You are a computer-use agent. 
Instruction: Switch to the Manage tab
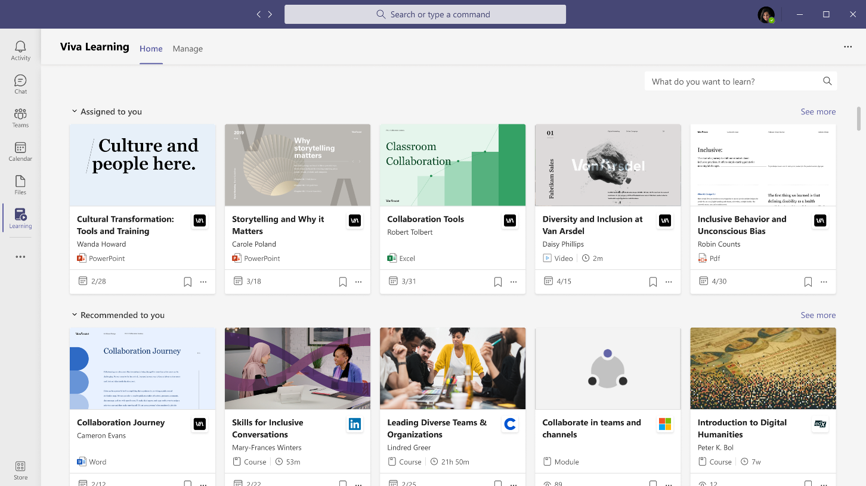pos(188,49)
